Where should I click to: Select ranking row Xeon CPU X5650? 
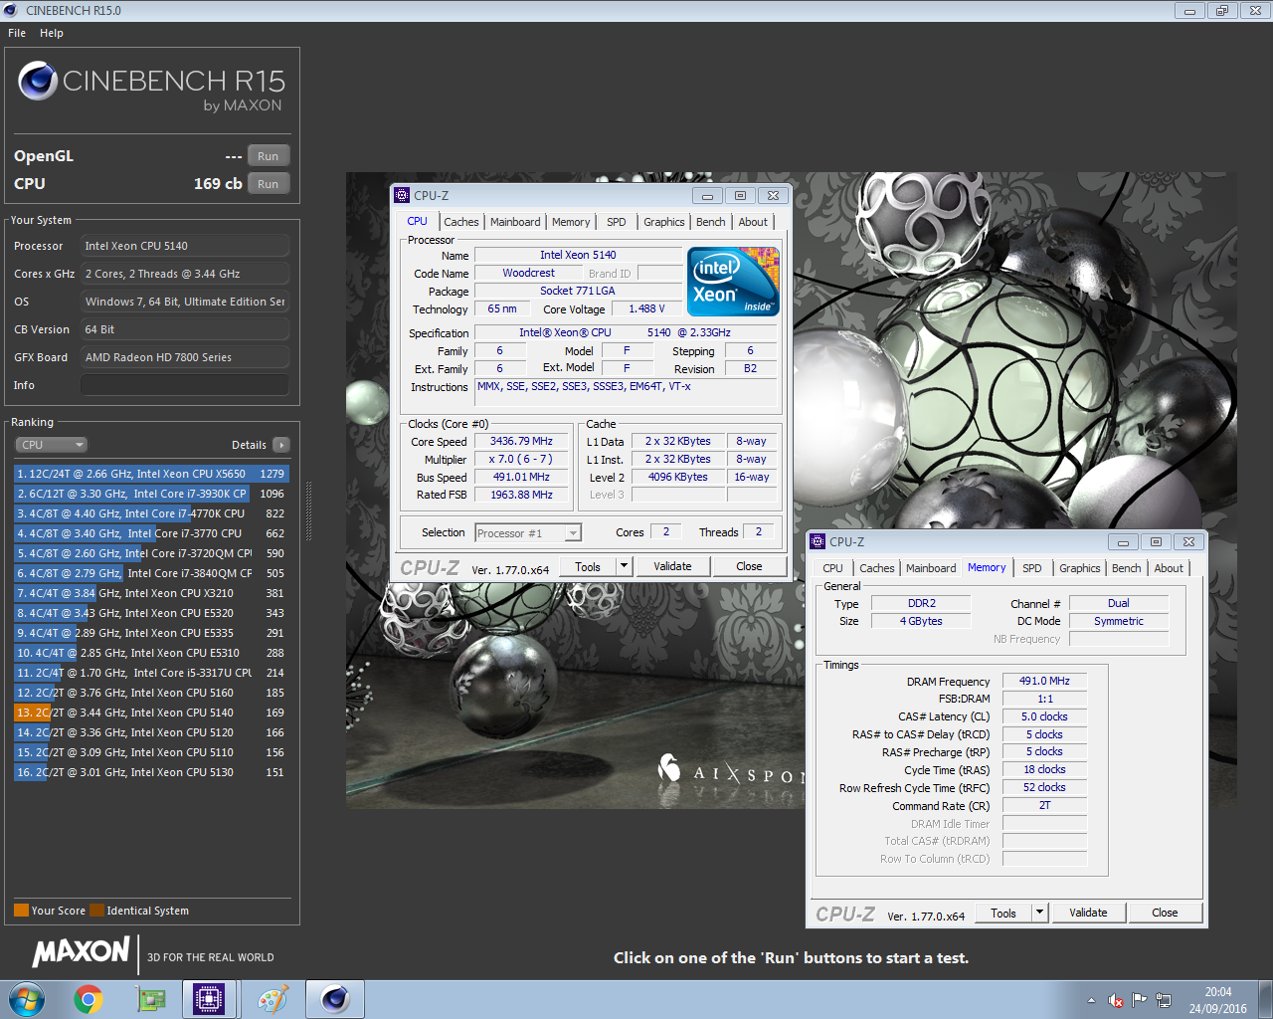[151, 474]
